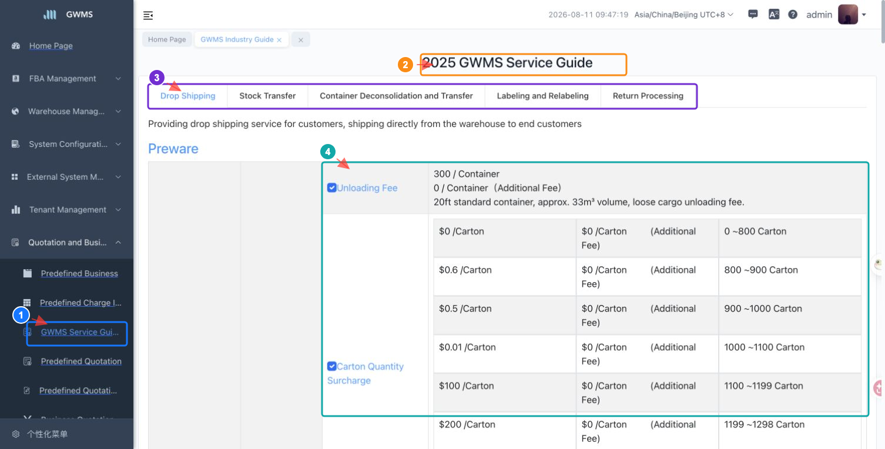
Task: Switch to the Stock Transfer tab
Action: click(267, 96)
